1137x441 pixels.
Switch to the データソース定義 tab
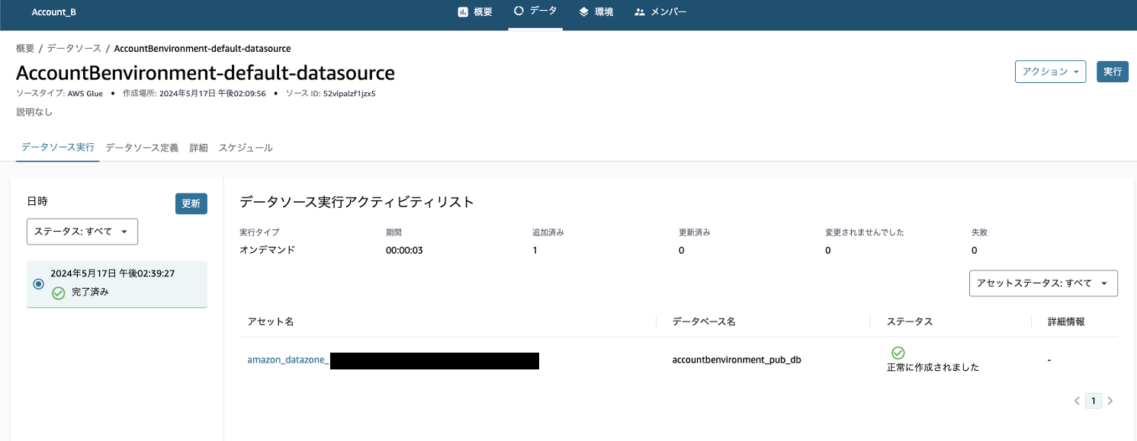(x=142, y=148)
